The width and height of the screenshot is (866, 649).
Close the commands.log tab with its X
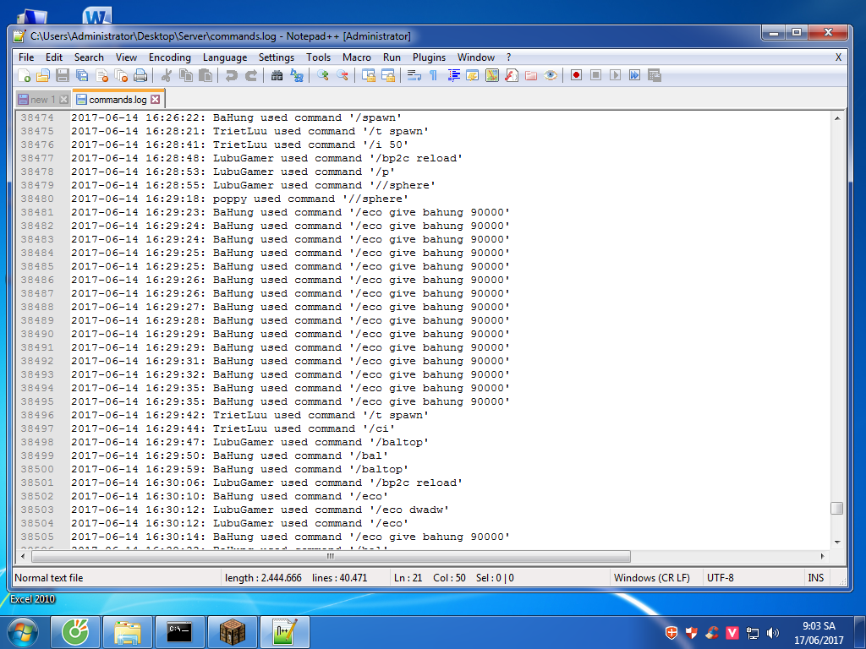pos(156,100)
